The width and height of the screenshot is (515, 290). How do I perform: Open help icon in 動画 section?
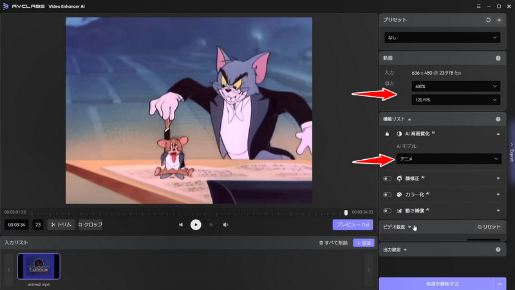[x=498, y=58]
